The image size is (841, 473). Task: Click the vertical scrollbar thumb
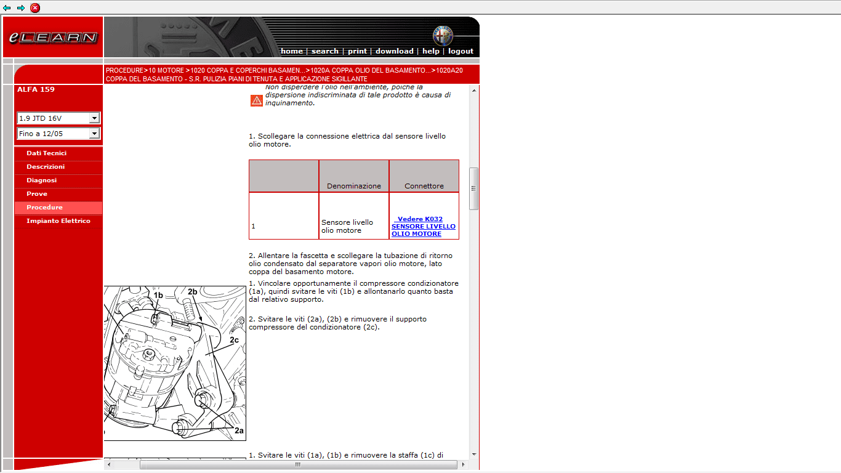[473, 188]
